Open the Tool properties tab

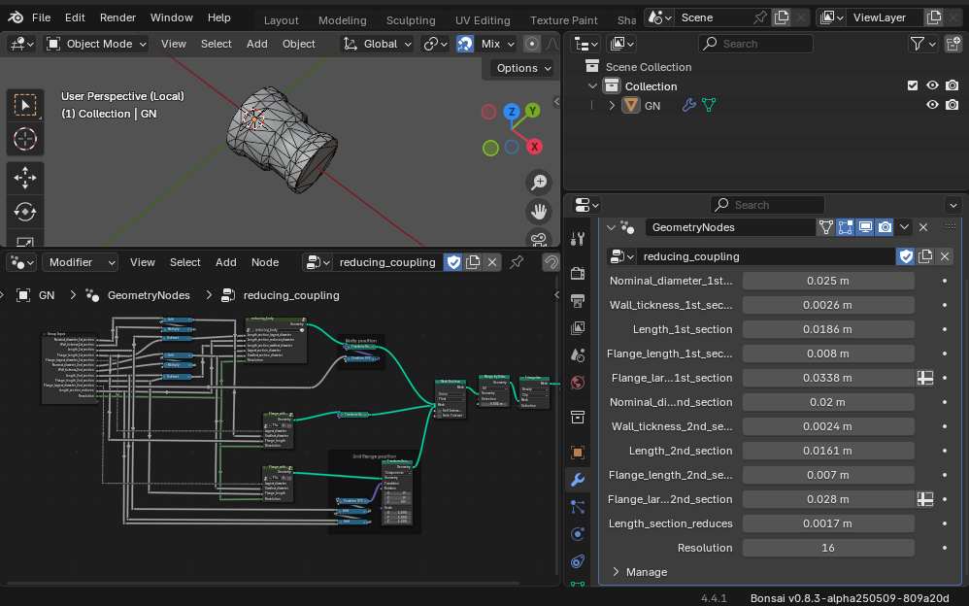click(x=578, y=239)
